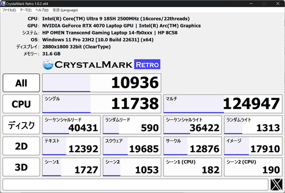Select the シーン1 3D score 1727
This screenshot has height=193, width=285.
pos(71,167)
